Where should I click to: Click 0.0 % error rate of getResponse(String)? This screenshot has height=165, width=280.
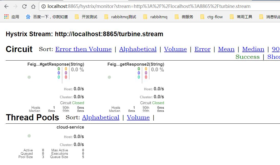78,70
